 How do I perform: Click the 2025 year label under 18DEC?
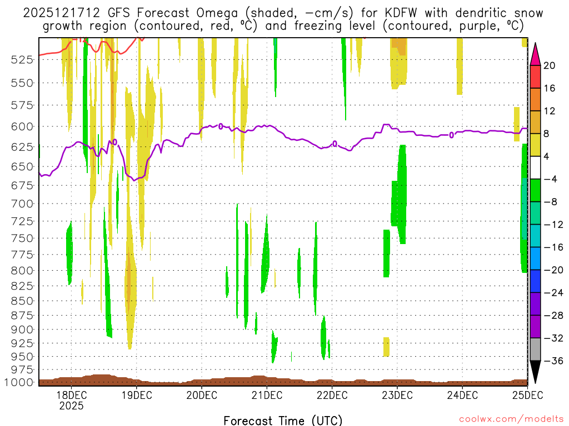point(71,405)
